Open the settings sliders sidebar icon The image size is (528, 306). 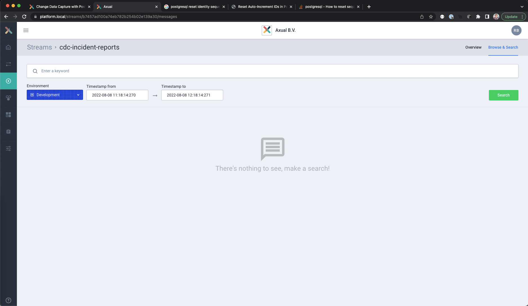pyautogui.click(x=8, y=148)
